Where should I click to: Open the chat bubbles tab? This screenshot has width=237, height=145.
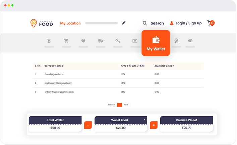click(190, 41)
